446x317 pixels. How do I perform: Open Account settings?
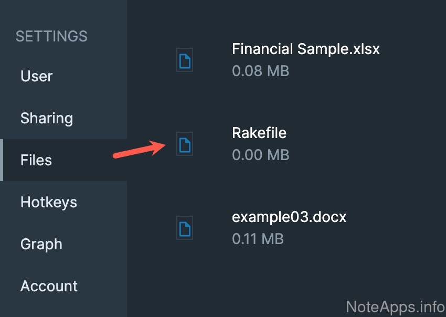49,286
